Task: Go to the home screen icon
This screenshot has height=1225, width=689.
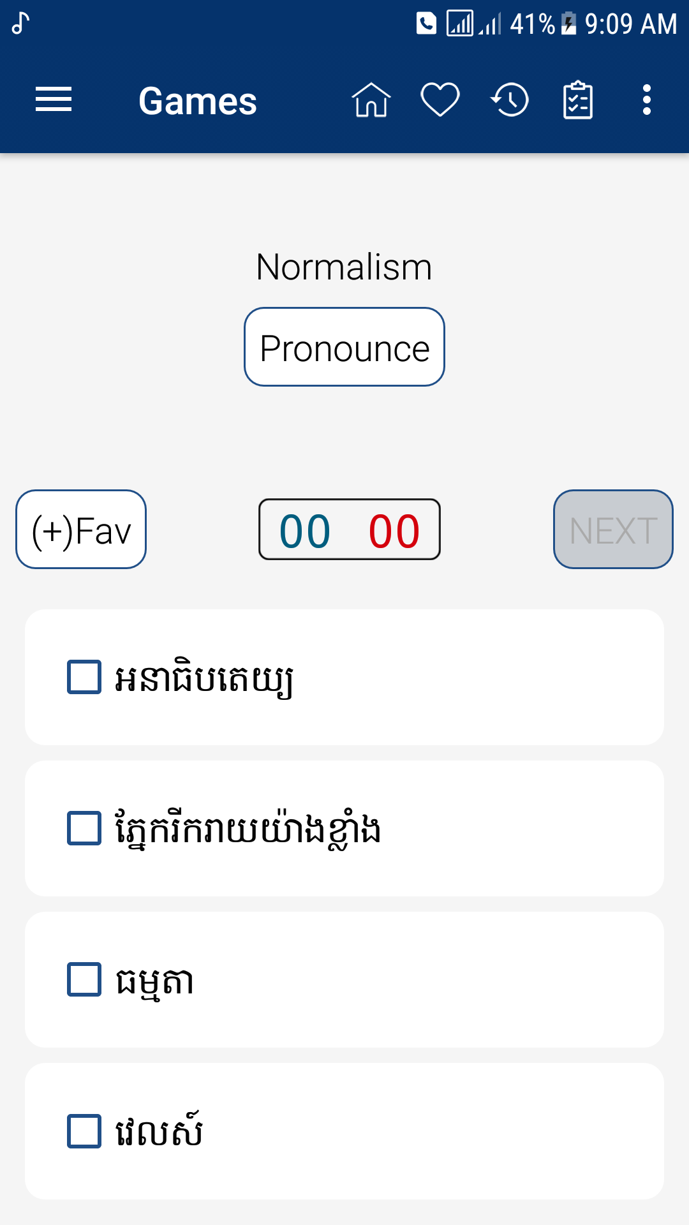Action: pyautogui.click(x=371, y=100)
